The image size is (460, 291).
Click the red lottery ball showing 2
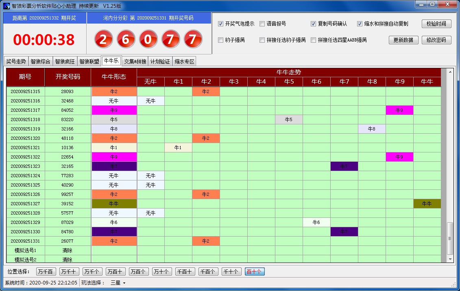(x=104, y=39)
